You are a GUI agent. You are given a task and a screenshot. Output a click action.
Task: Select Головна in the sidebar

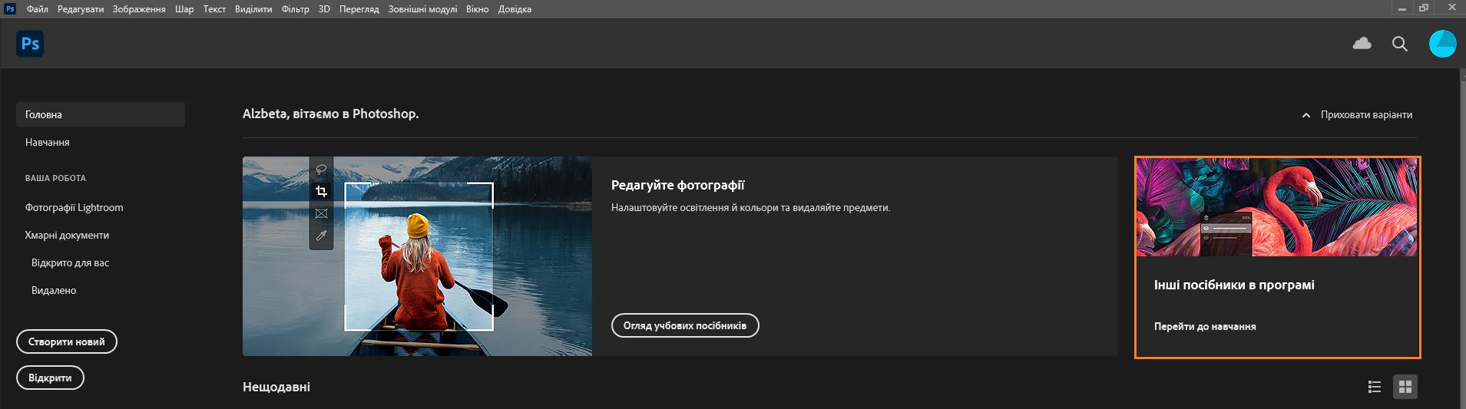pyautogui.click(x=101, y=114)
